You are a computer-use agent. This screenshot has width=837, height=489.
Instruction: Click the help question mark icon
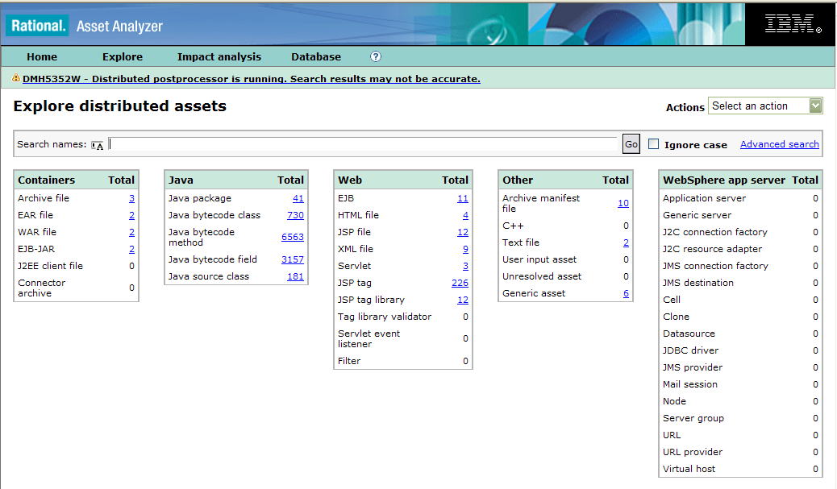[x=376, y=56]
